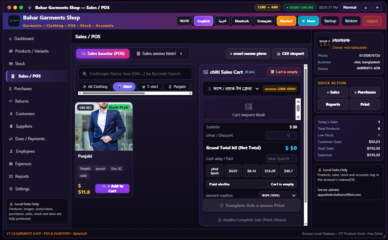388x240 pixels.
Task: Click the cart panel scrollbar down arrow
Action: coord(306,224)
